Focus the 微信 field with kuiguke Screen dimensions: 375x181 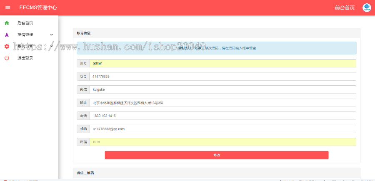223,89
